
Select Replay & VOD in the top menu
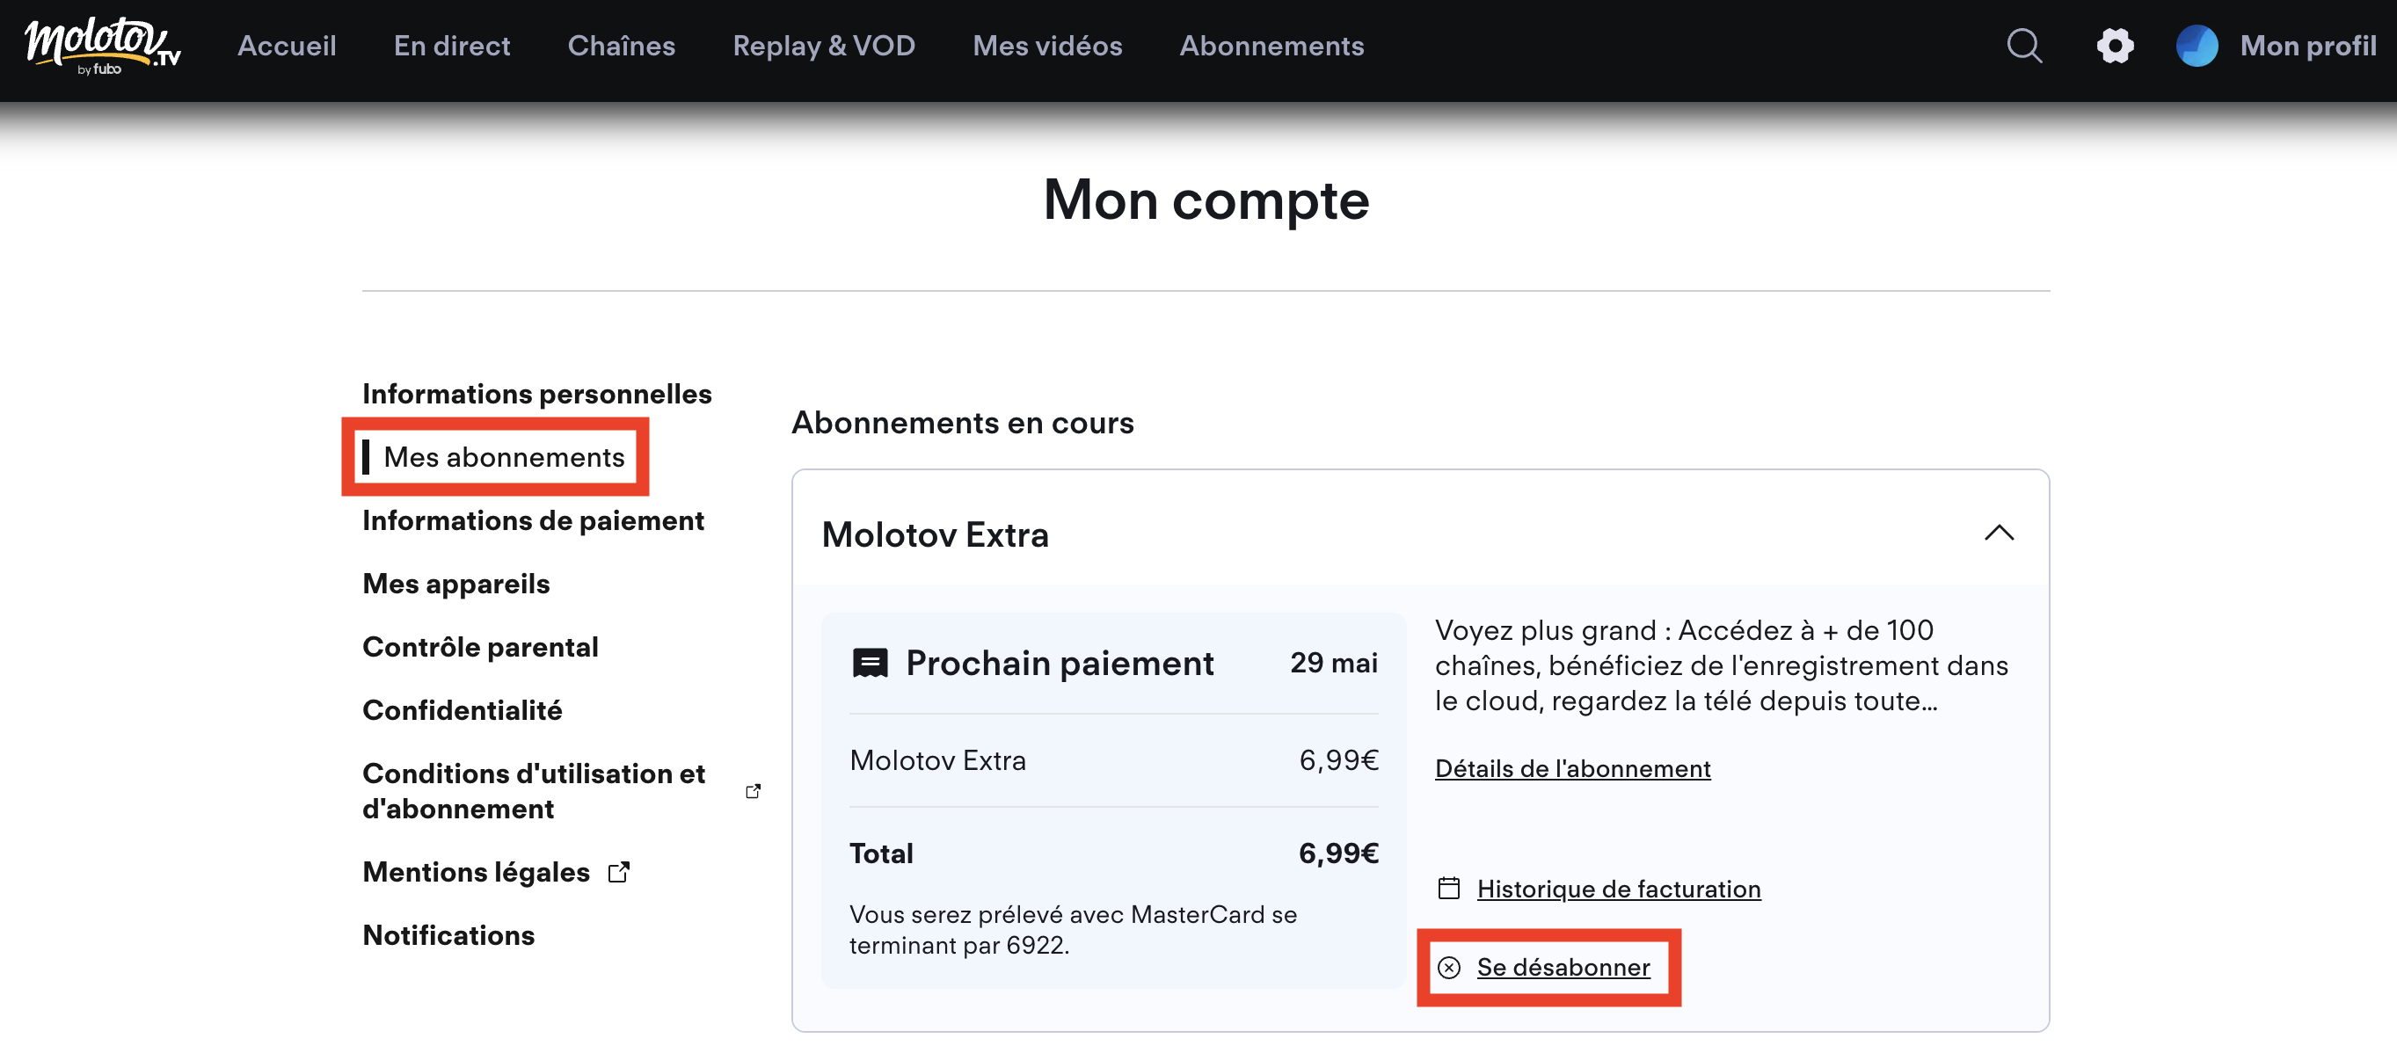(825, 46)
